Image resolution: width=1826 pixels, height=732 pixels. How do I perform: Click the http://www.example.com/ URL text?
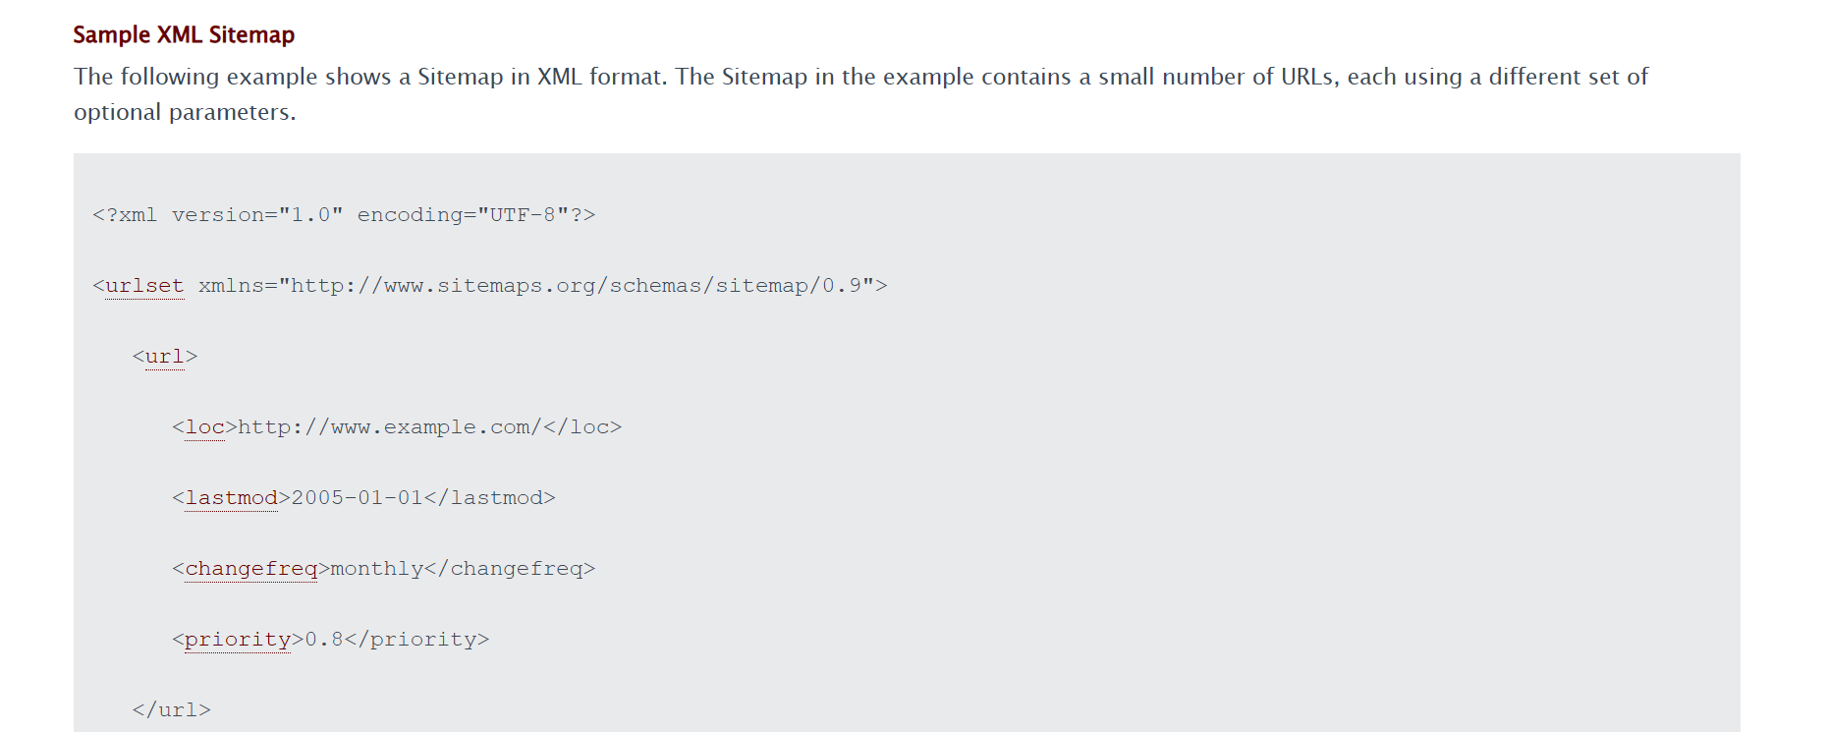coord(389,427)
